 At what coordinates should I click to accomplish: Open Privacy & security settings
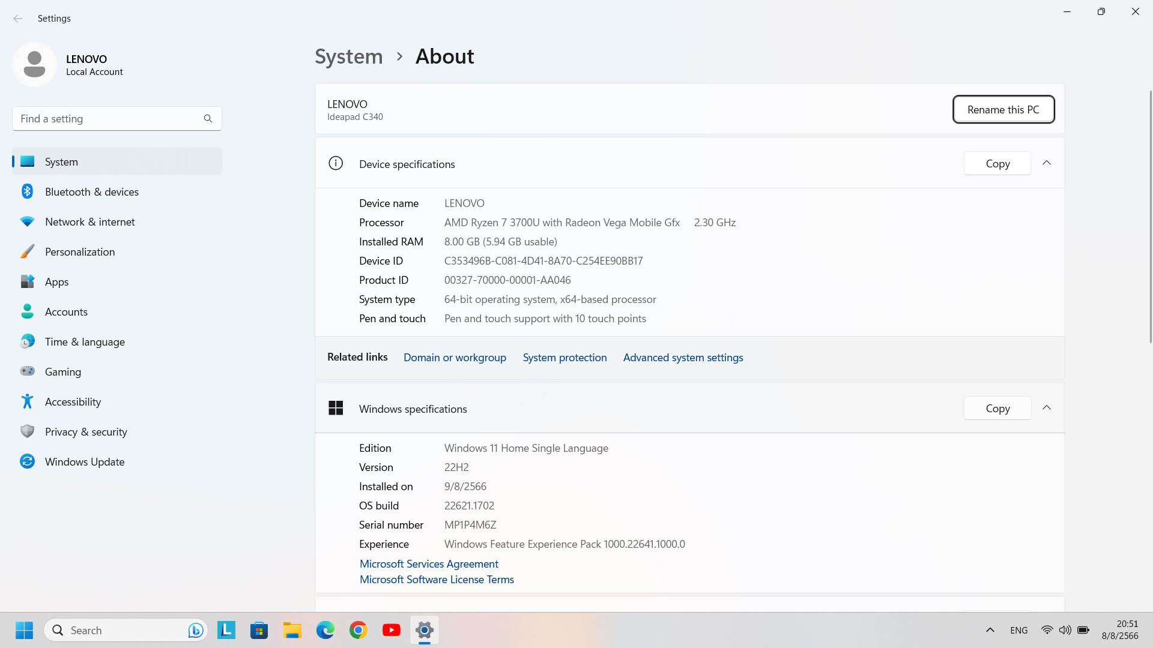(117, 431)
